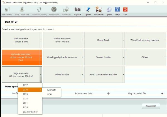Choose EX-3 or earlier option
This screenshot has width=167, height=117.
pyautogui.click(x=30, y=112)
